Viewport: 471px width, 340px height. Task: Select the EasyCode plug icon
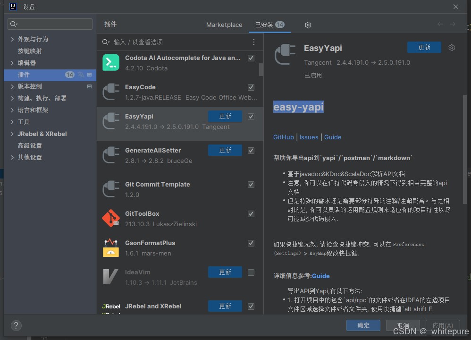coord(111,92)
